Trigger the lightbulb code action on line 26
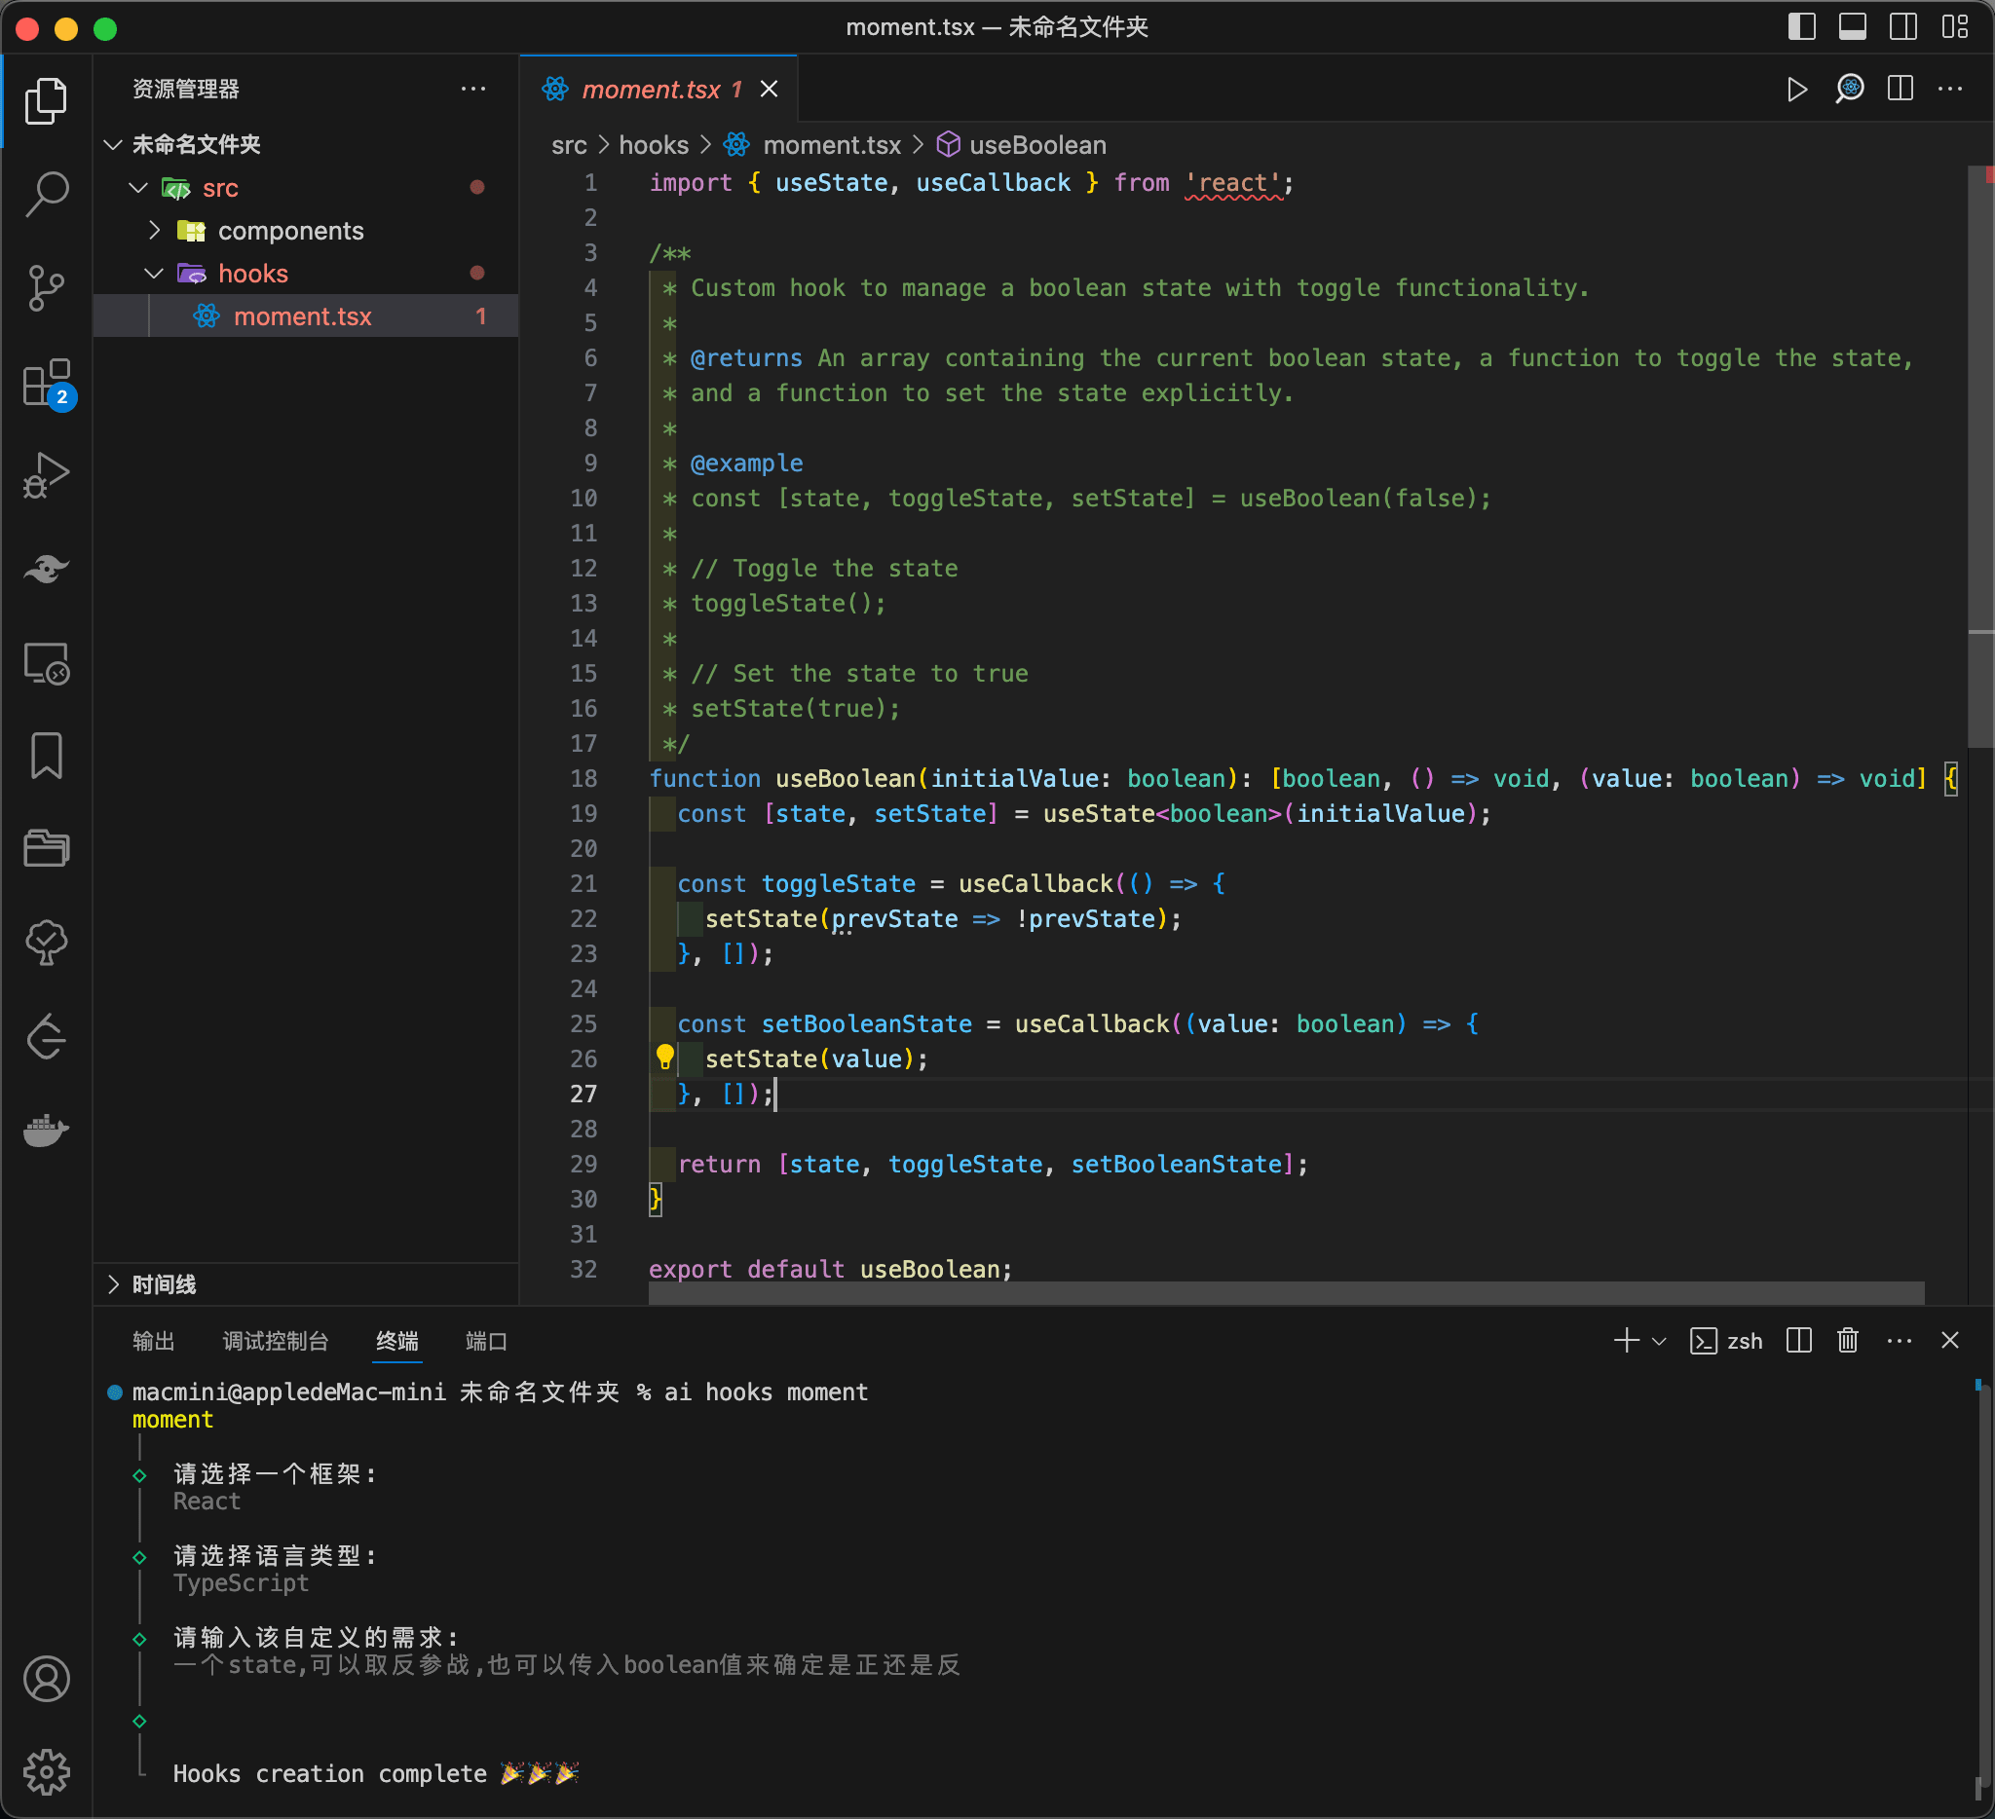The height and width of the screenshot is (1819, 1995). coord(665,1057)
